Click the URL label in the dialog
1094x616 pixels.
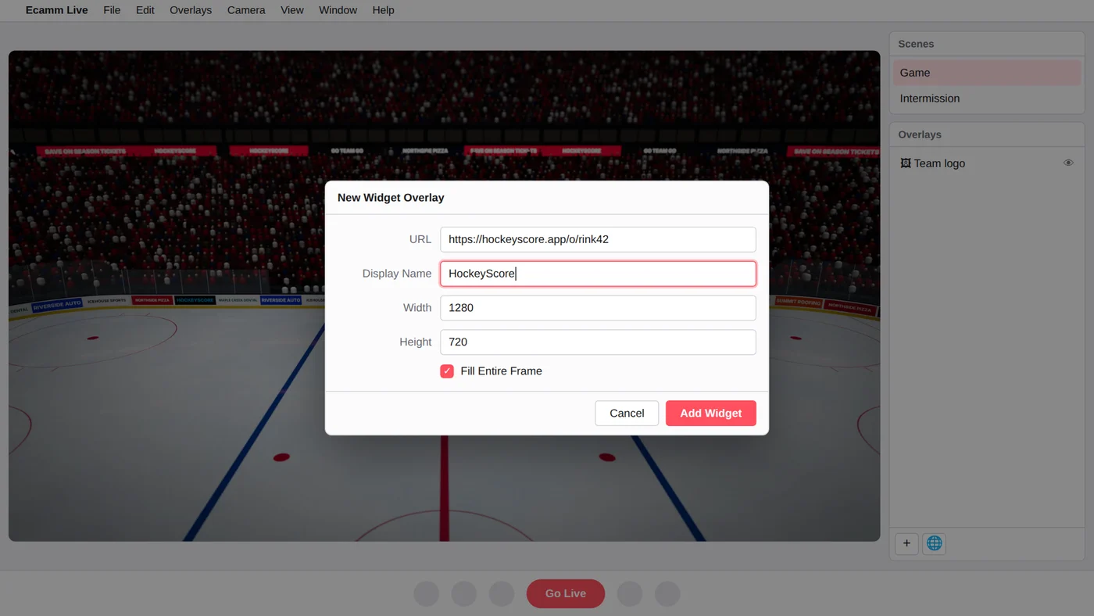[420, 239]
